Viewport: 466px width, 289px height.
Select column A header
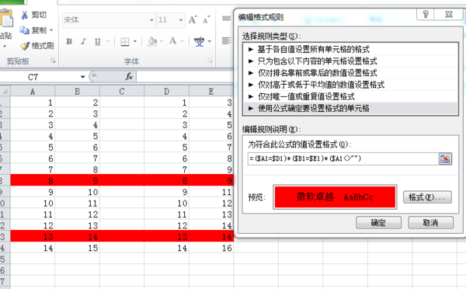pos(33,91)
